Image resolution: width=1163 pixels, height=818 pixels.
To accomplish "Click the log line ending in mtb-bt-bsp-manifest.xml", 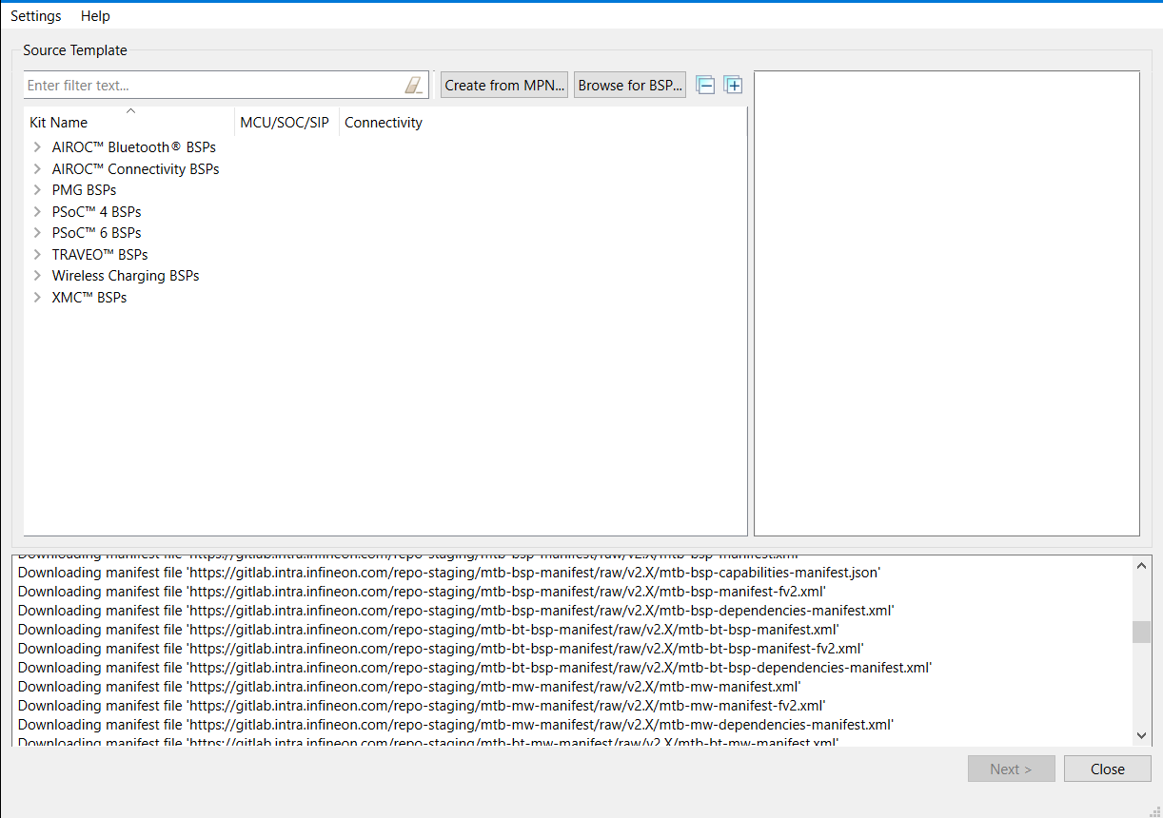I will pos(428,630).
